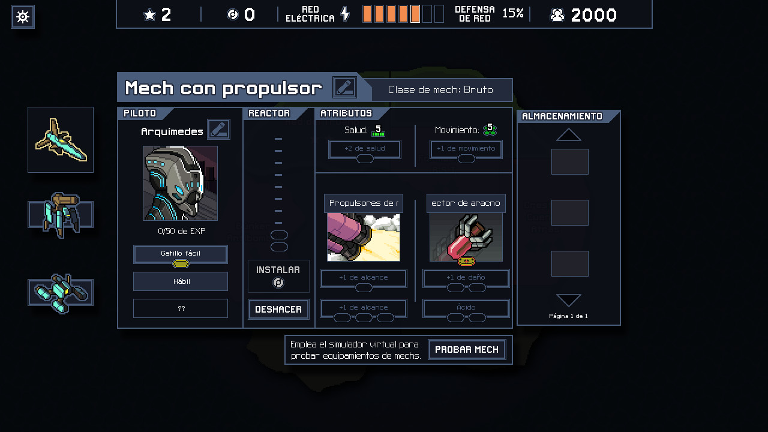This screenshot has width=768, height=432.
Task: Go to the next storage page with the down arrow
Action: click(569, 301)
